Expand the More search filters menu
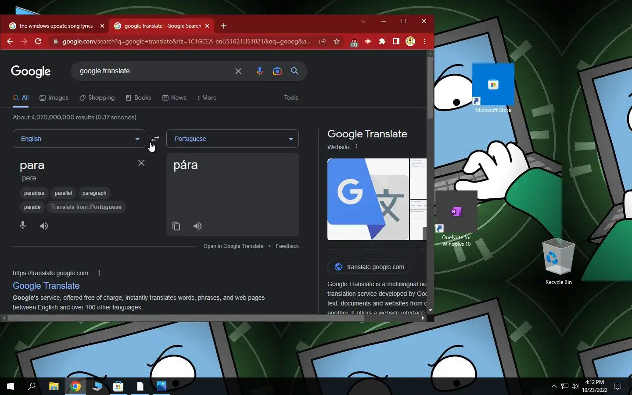 (x=207, y=97)
